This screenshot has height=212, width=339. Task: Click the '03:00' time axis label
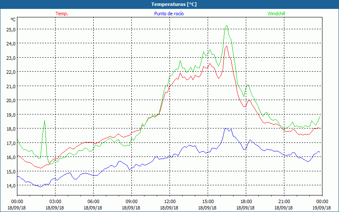(55, 202)
